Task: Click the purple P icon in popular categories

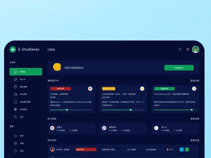Action: coord(104,128)
